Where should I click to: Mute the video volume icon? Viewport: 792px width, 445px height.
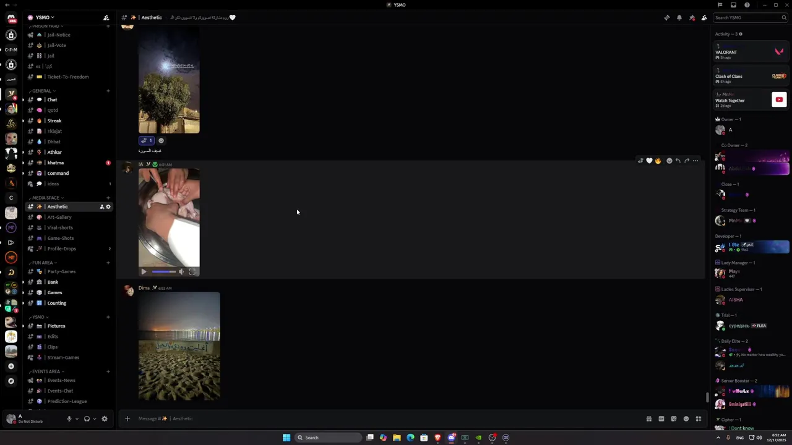click(181, 271)
